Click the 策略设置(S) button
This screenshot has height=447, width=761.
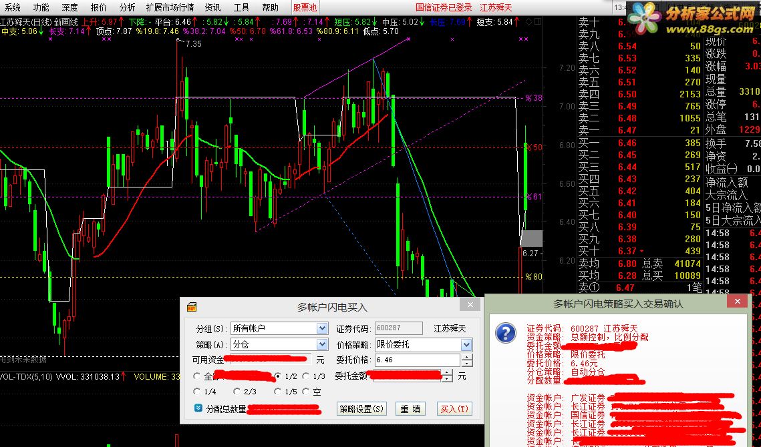[x=361, y=409]
